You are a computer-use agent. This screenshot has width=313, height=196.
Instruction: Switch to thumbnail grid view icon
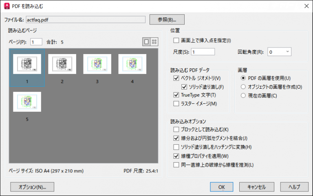pyautogui.click(x=154, y=41)
